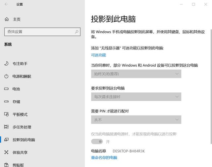Focus the 查找设置 search field

click(x=42, y=32)
